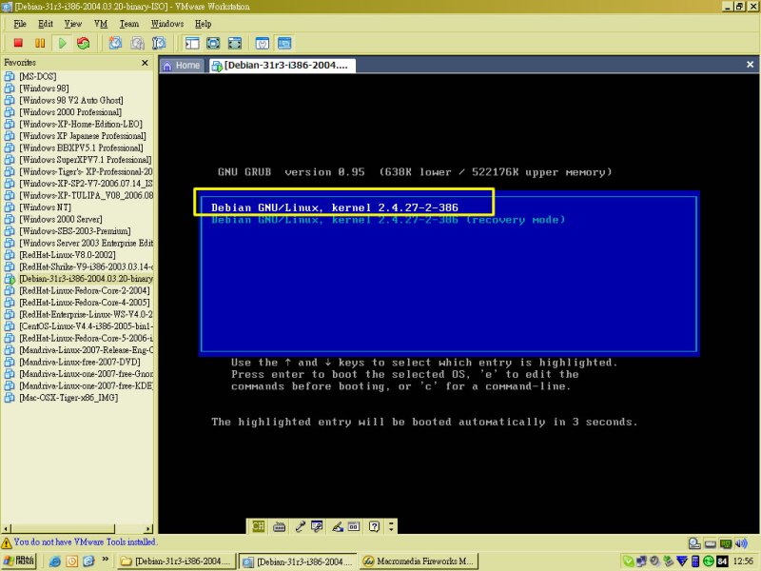Viewport: 761px width, 571px height.
Task: Click the Summary view toolbar icon
Action: point(263,43)
